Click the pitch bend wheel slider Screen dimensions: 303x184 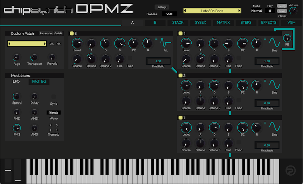(8, 170)
